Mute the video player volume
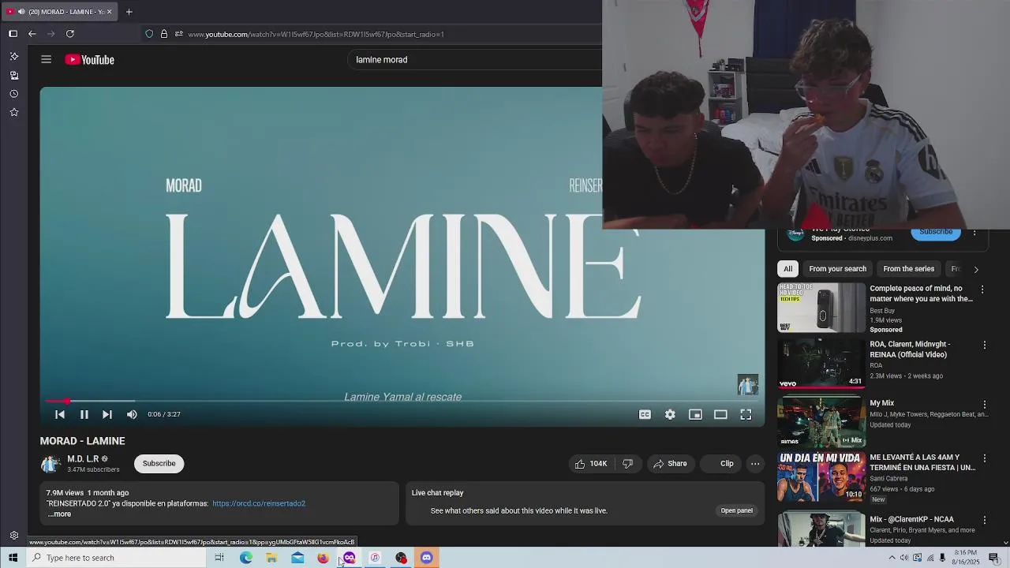1010x568 pixels. pyautogui.click(x=132, y=414)
